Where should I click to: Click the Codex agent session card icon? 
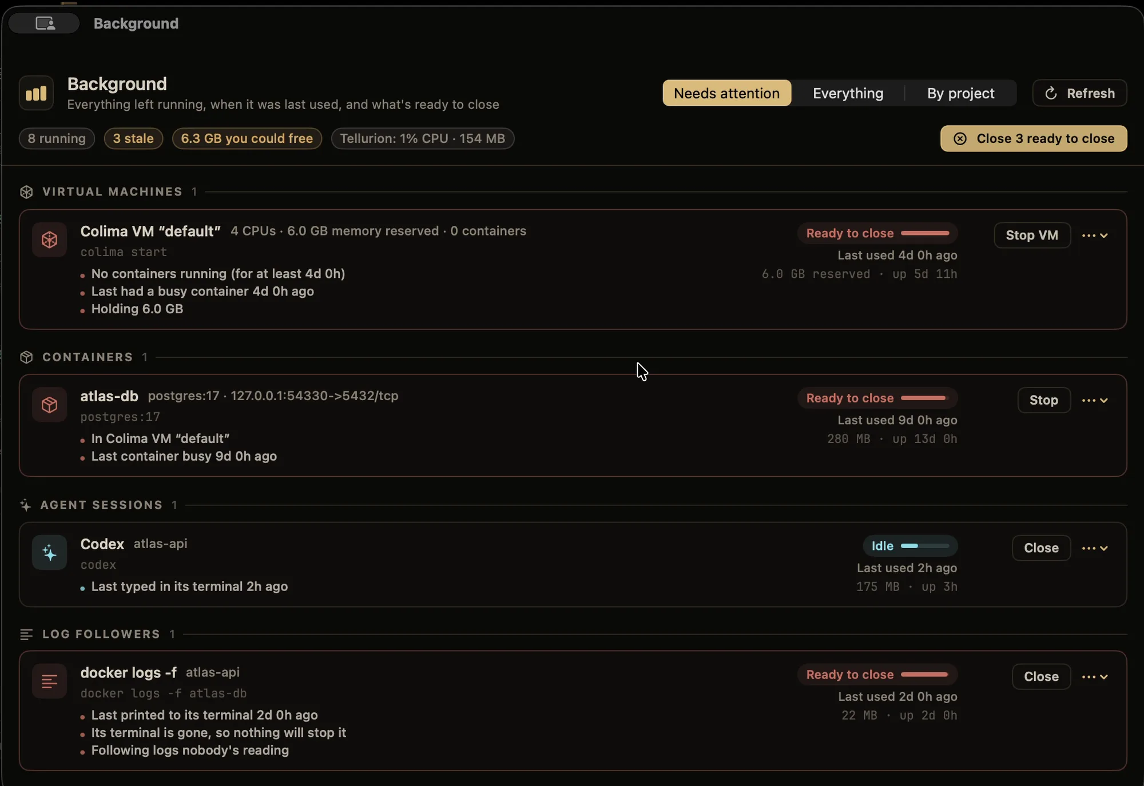coord(49,553)
